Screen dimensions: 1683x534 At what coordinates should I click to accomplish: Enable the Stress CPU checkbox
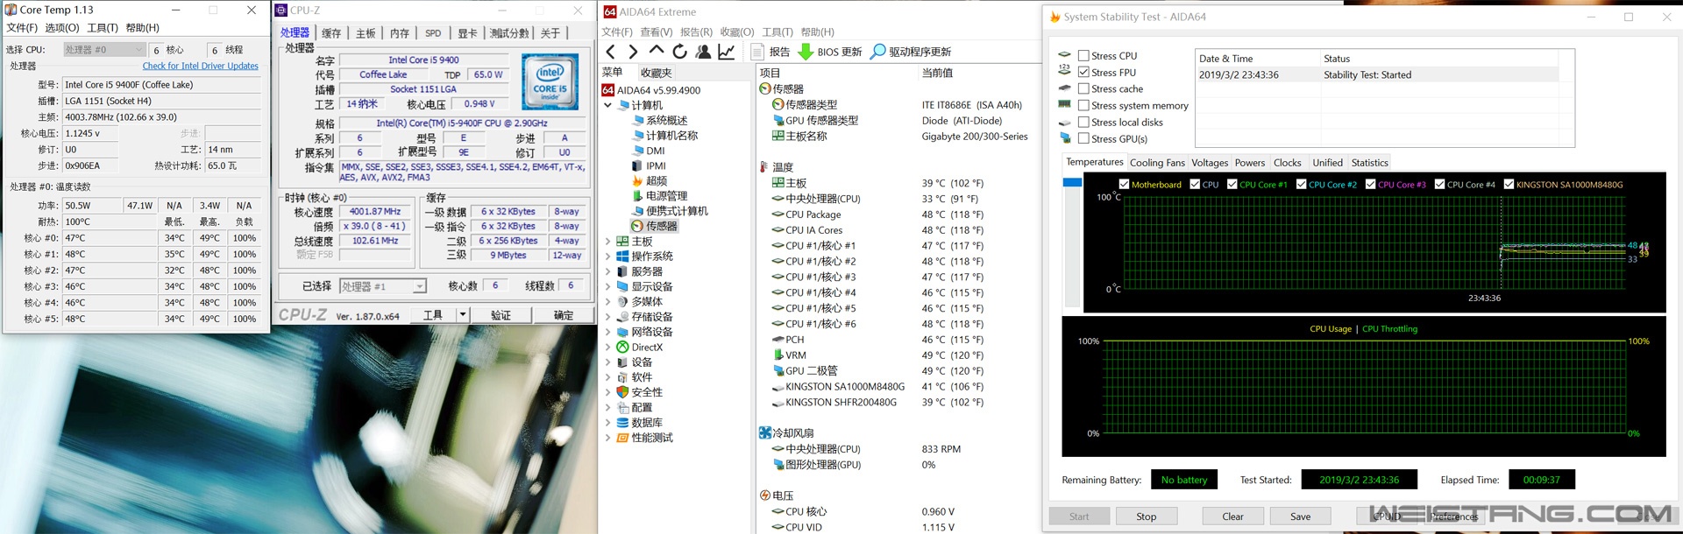click(x=1083, y=56)
